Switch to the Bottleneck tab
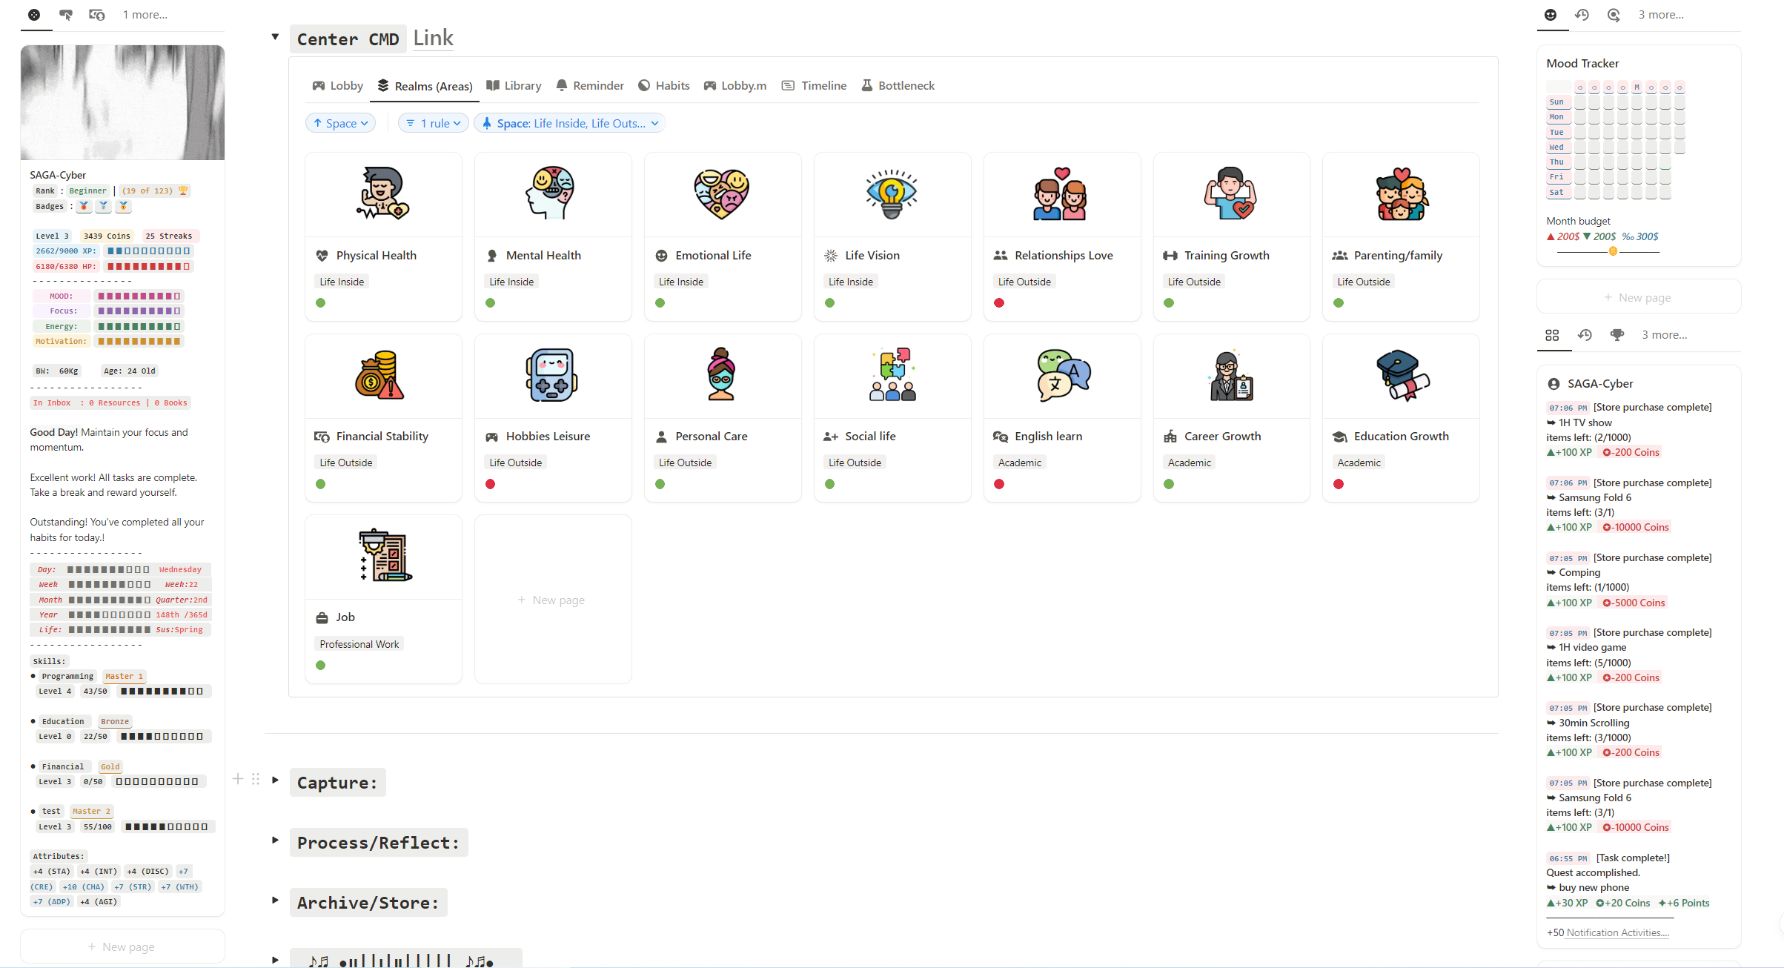This screenshot has height=968, width=1784. coord(898,85)
